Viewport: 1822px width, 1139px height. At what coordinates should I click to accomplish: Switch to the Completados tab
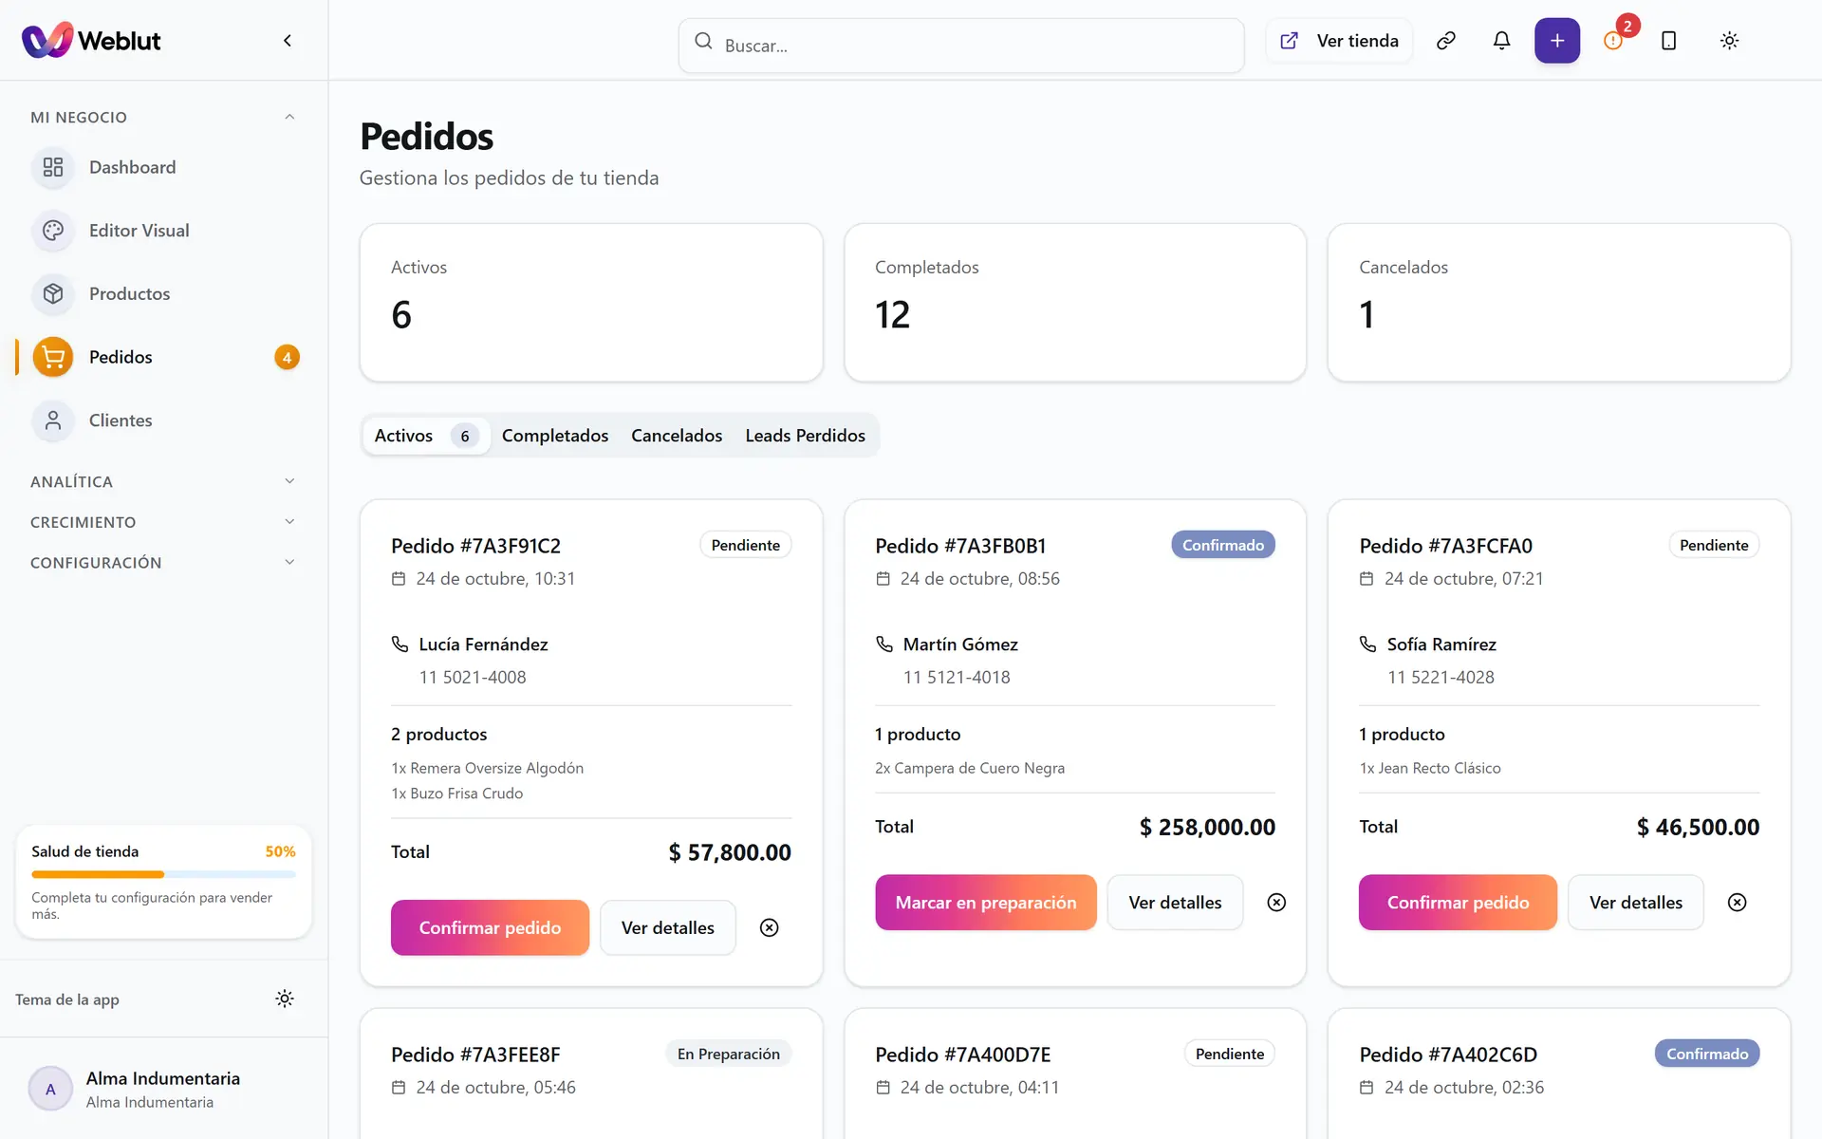[x=555, y=436]
